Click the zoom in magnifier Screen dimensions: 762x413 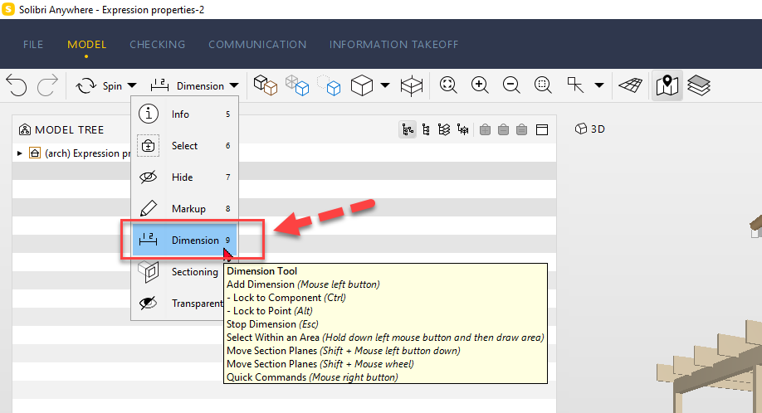pyautogui.click(x=480, y=85)
